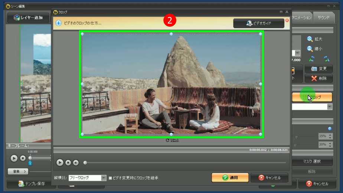Image resolution: width=343 pixels, height=193 pixels.
Task: Open the レイヤー追加 add layer menu
Action: (x=28, y=17)
